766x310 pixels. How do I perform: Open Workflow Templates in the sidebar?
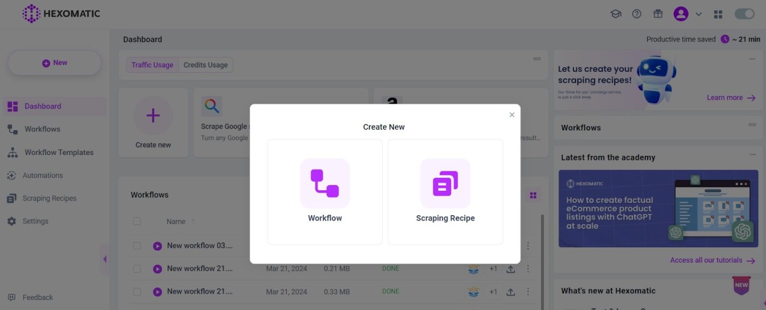click(x=59, y=153)
